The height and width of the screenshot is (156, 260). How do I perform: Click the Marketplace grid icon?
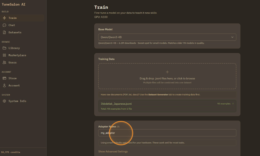4,55
